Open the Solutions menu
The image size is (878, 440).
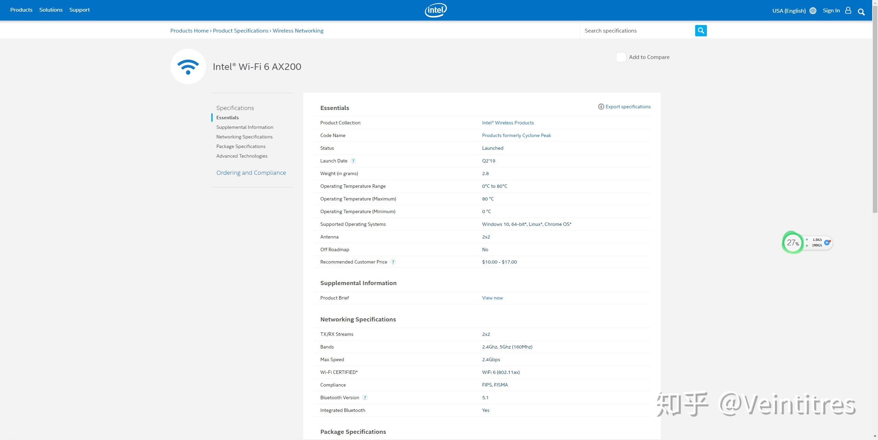coord(51,10)
